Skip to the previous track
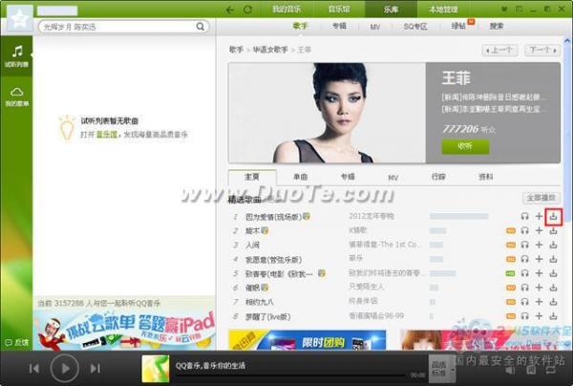The width and height of the screenshot is (573, 386). pyautogui.click(x=34, y=369)
